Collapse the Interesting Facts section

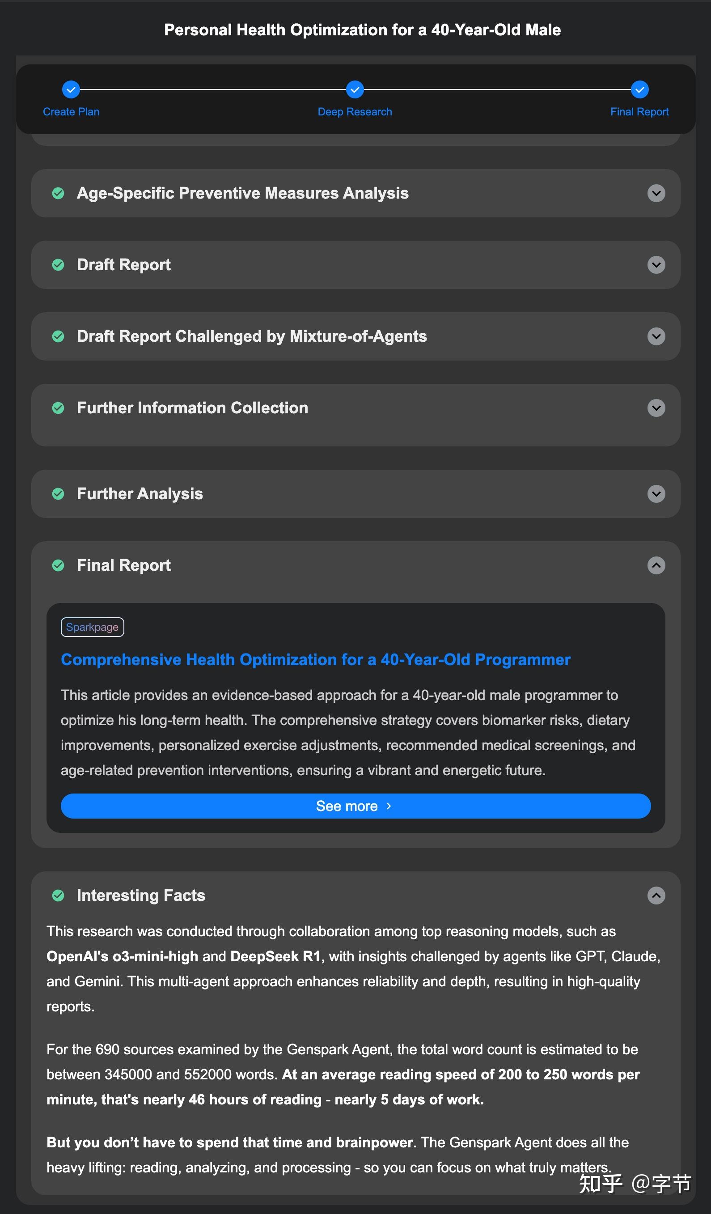pyautogui.click(x=656, y=896)
